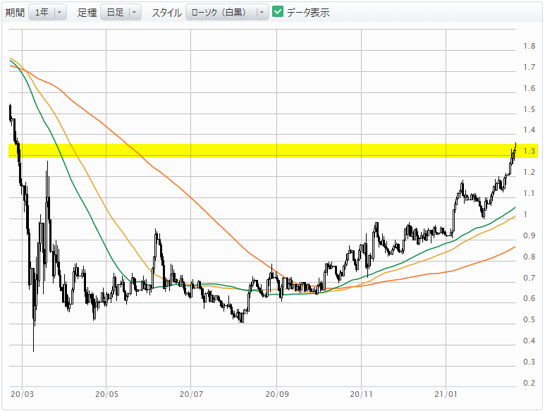Open the スタイル ローソク（白黒） style dropdown

(x=227, y=13)
